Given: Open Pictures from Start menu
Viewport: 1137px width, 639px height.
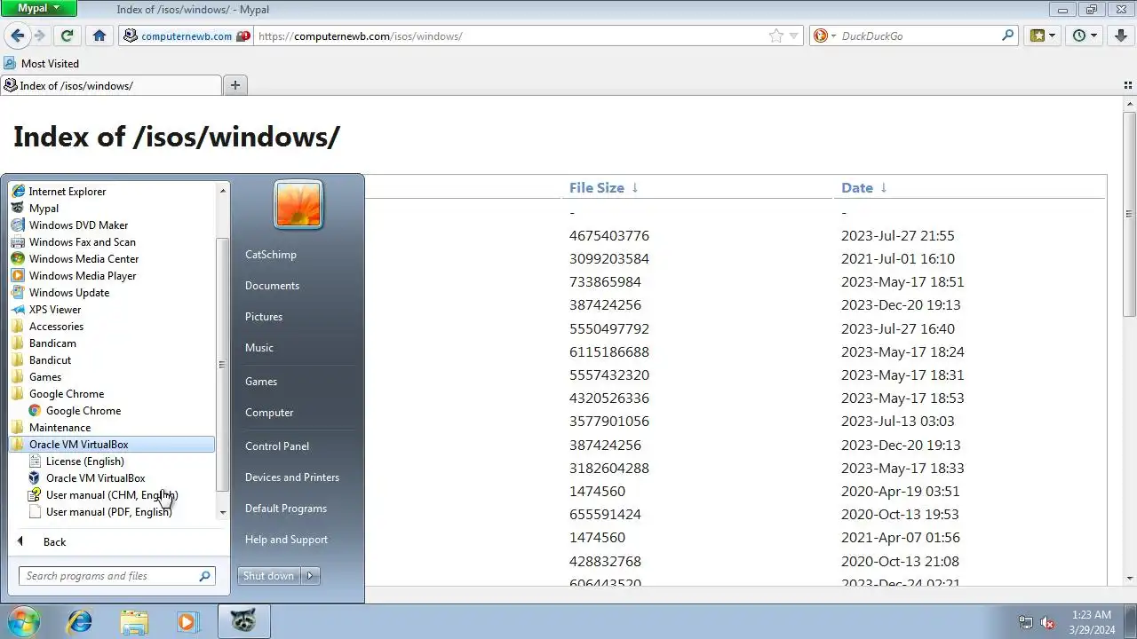Looking at the screenshot, I should [298, 317].
